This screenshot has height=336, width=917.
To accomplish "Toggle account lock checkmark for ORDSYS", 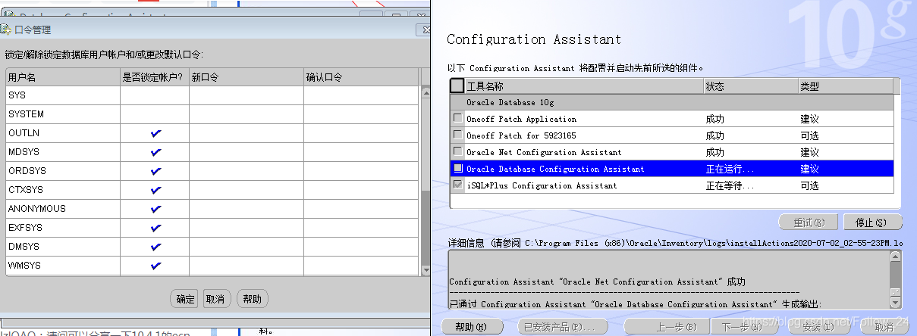I will coord(155,171).
